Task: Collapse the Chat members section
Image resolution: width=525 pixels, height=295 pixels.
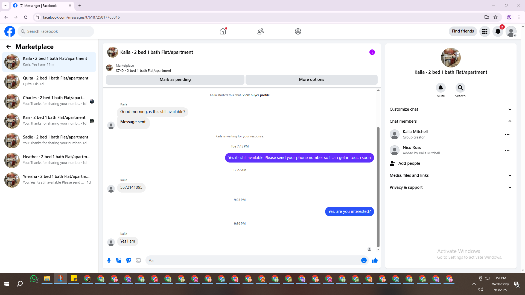Action: click(x=451, y=121)
